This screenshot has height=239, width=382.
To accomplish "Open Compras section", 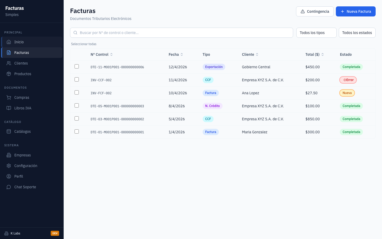I will tap(32, 97).
